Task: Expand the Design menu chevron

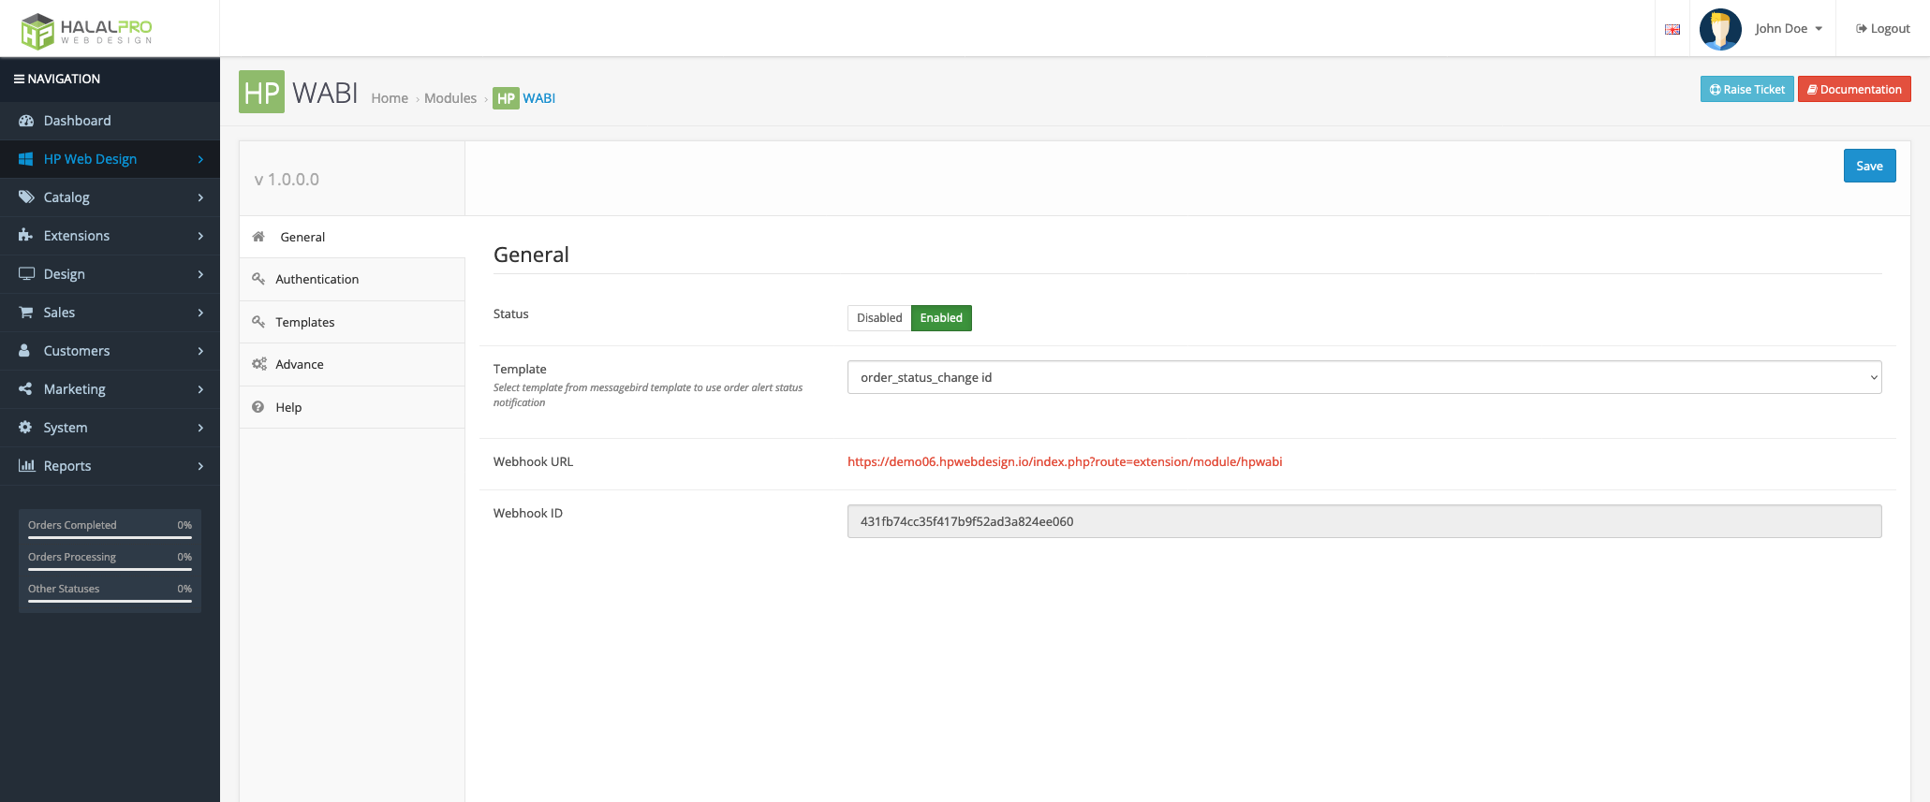Action: [x=200, y=274]
